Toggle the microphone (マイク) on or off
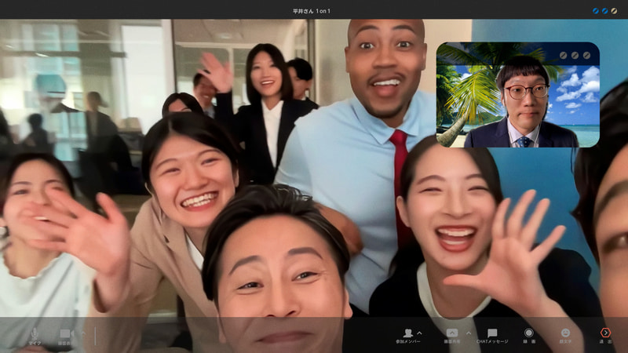The width and height of the screenshot is (628, 353). pyautogui.click(x=35, y=333)
